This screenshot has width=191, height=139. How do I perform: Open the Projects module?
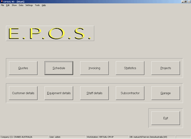166,68
